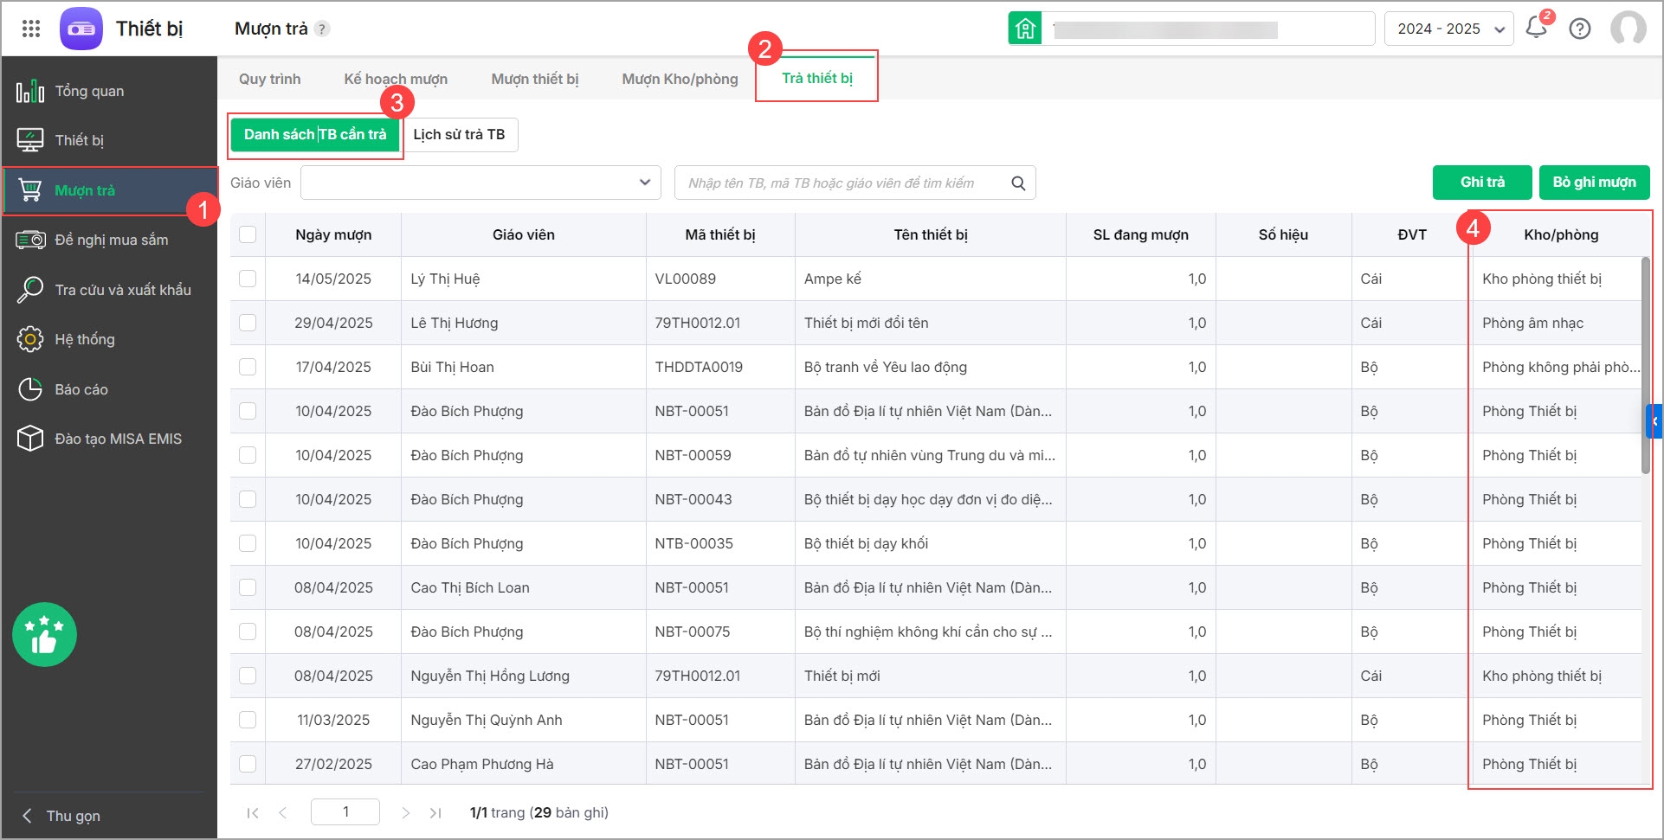Click the Mã thiết bị column header
This screenshot has height=840, width=1664.
point(720,235)
